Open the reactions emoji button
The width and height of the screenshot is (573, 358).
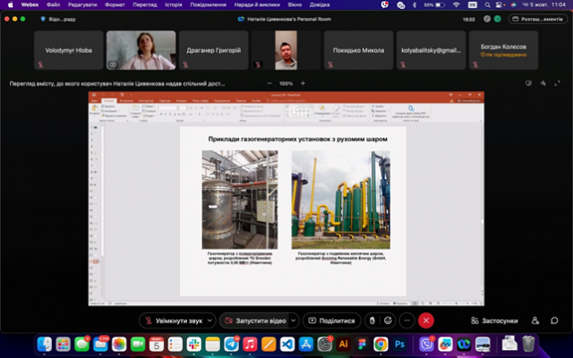(389, 320)
